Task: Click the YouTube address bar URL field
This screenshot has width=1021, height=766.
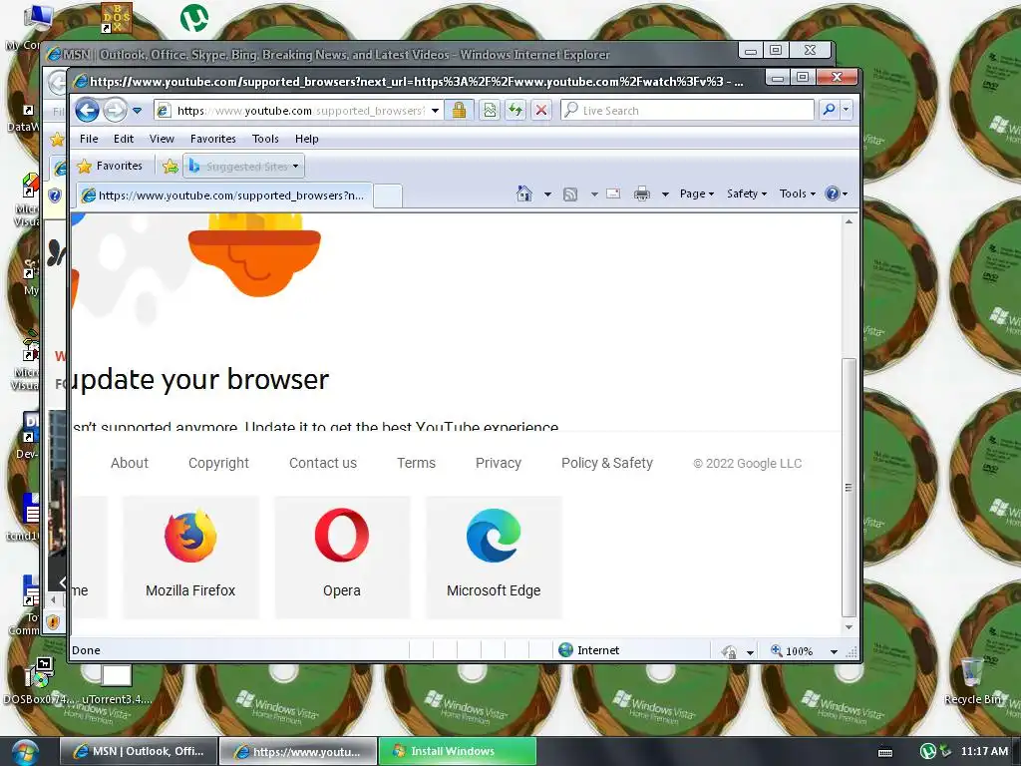Action: 299,110
